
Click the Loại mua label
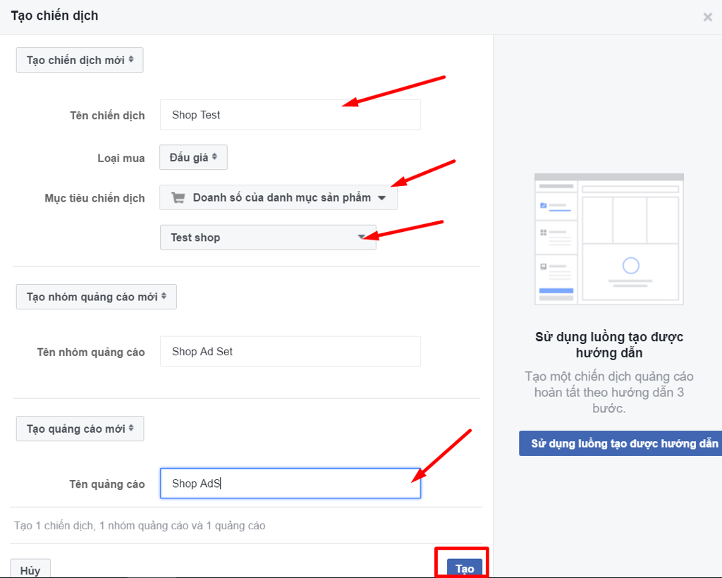pos(121,158)
